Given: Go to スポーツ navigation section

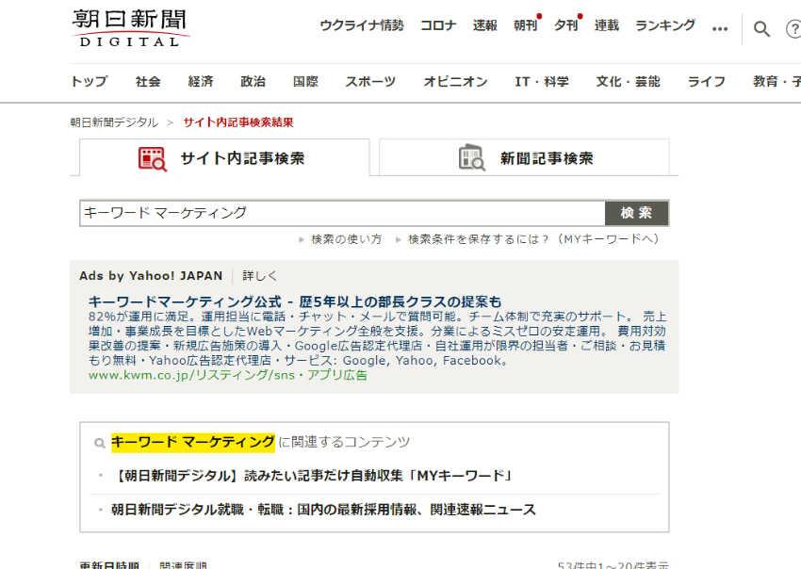Looking at the screenshot, I should click(370, 82).
